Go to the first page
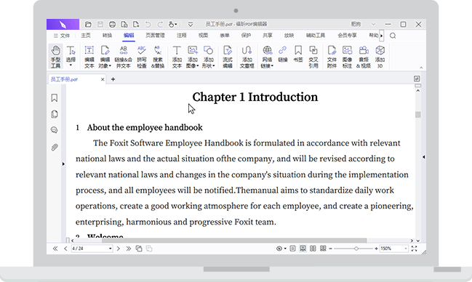 pyautogui.click(x=55, y=249)
